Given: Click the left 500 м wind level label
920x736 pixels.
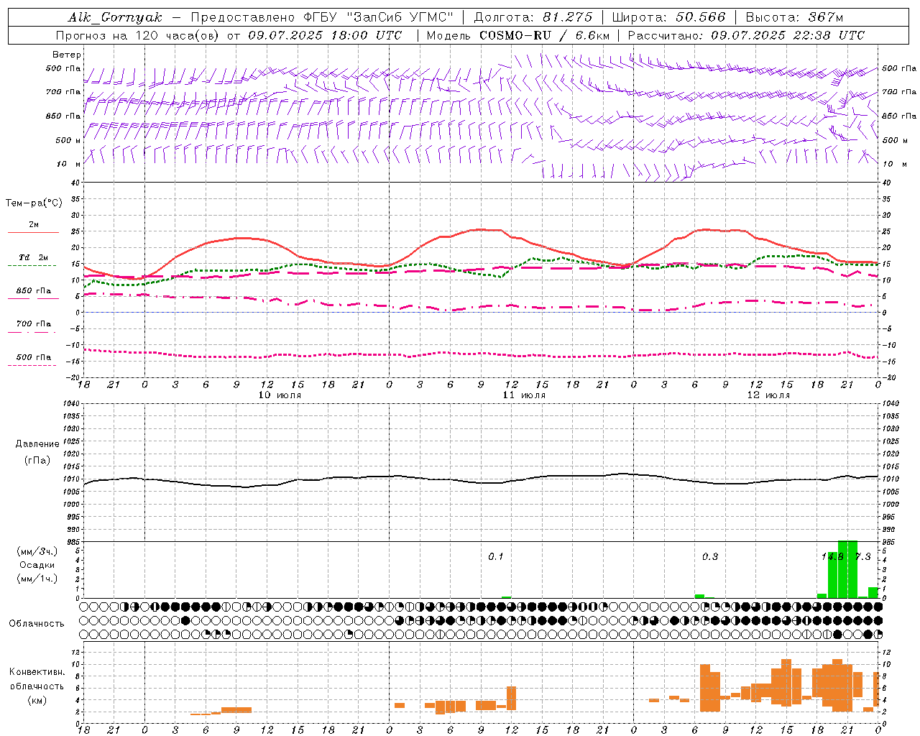Looking at the screenshot, I should pyautogui.click(x=68, y=140).
